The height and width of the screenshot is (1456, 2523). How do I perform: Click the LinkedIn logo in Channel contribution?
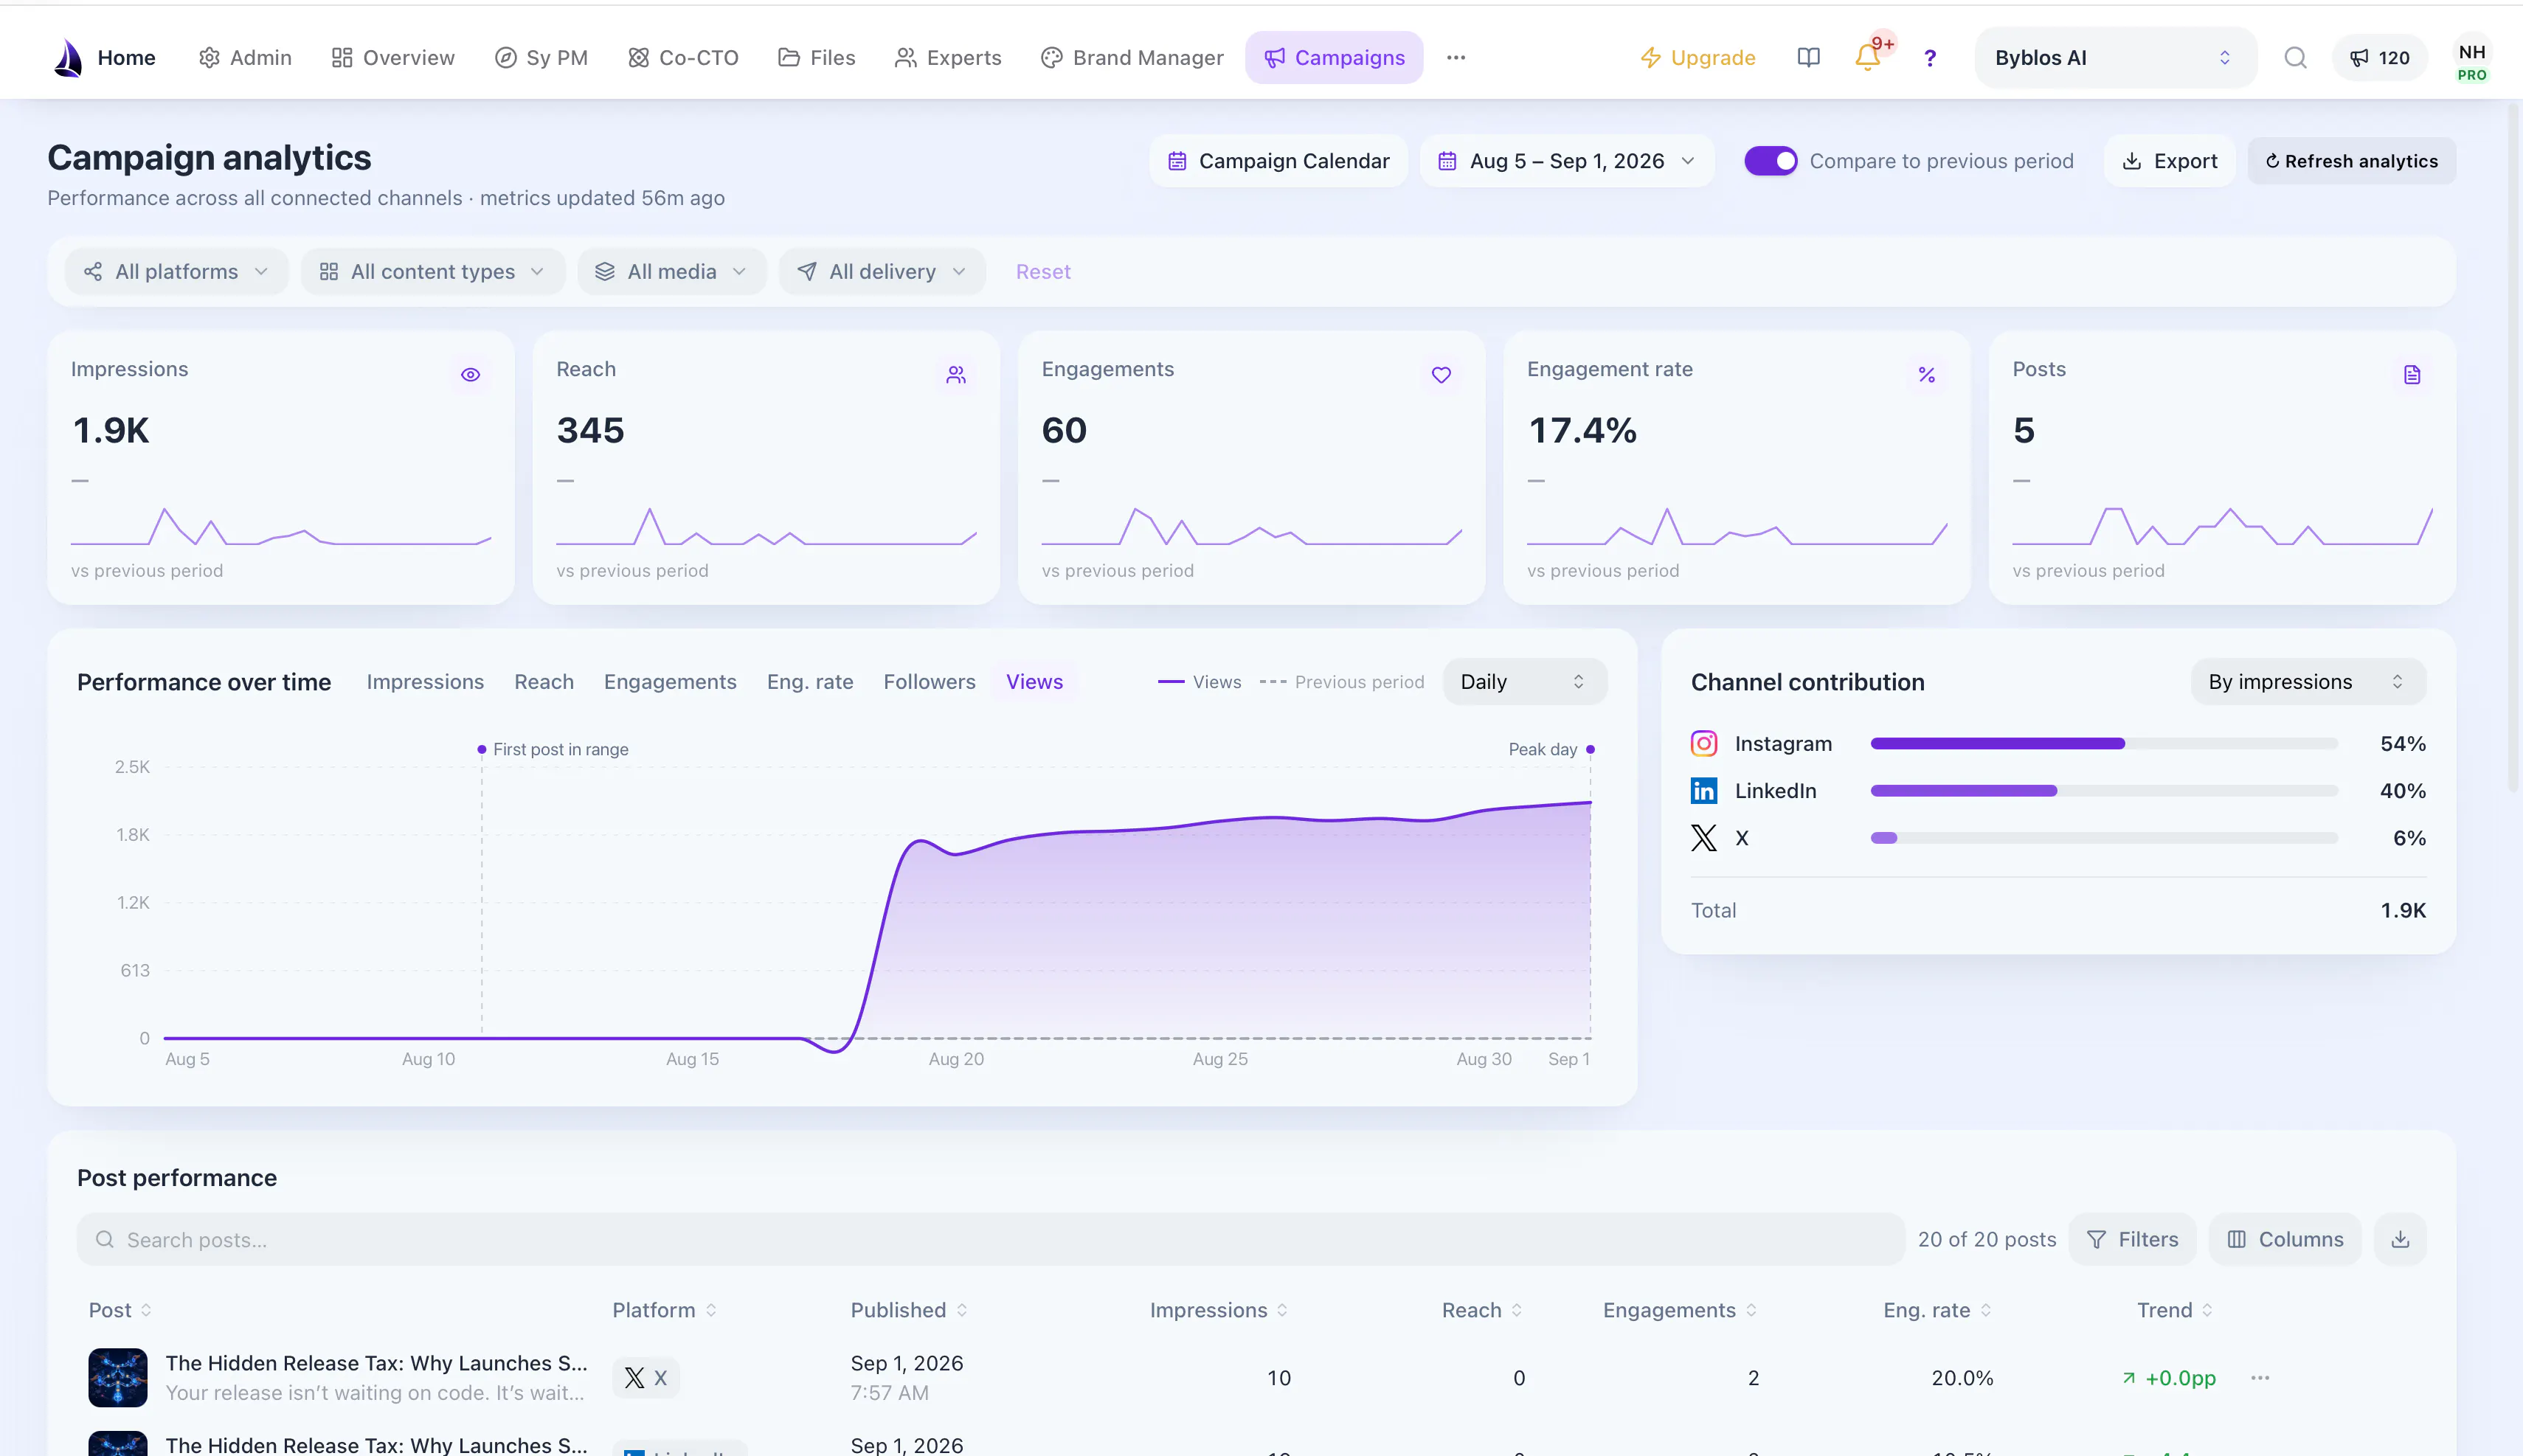pos(1704,790)
